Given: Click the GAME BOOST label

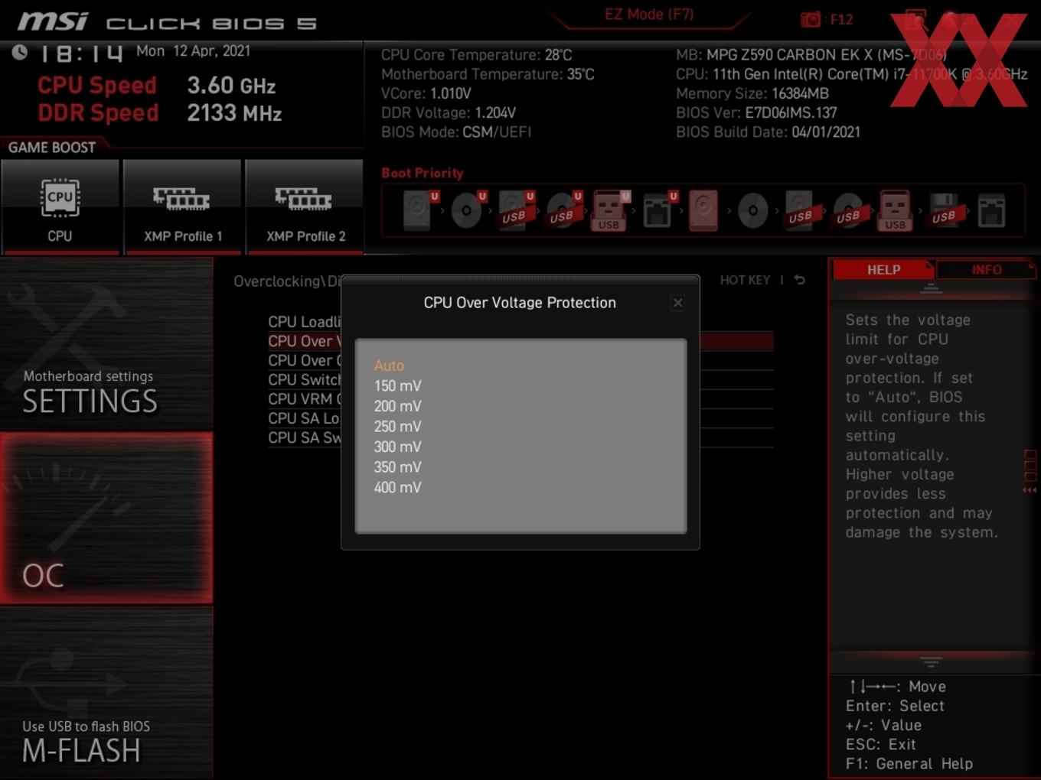Looking at the screenshot, I should 52,147.
